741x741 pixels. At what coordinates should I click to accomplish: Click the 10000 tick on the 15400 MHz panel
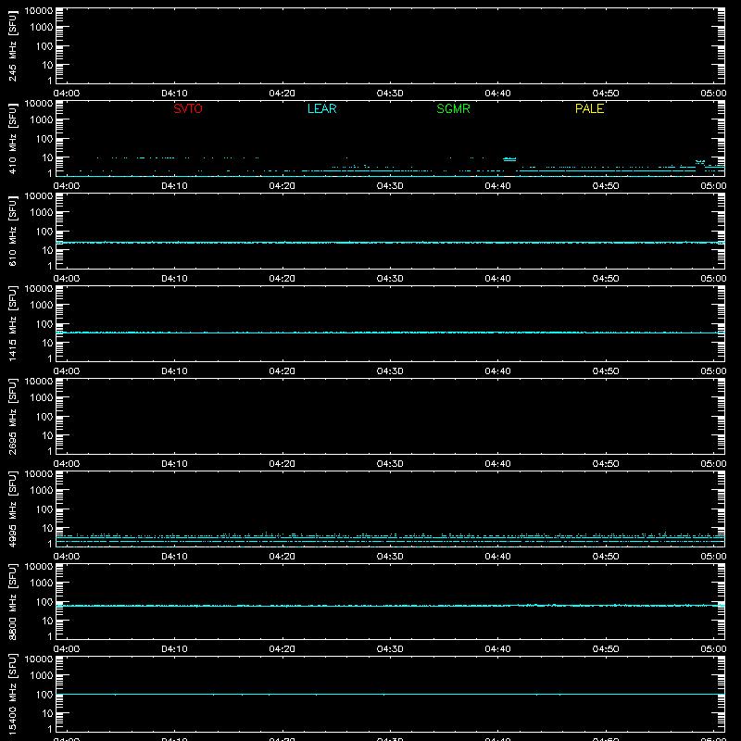coord(39,659)
